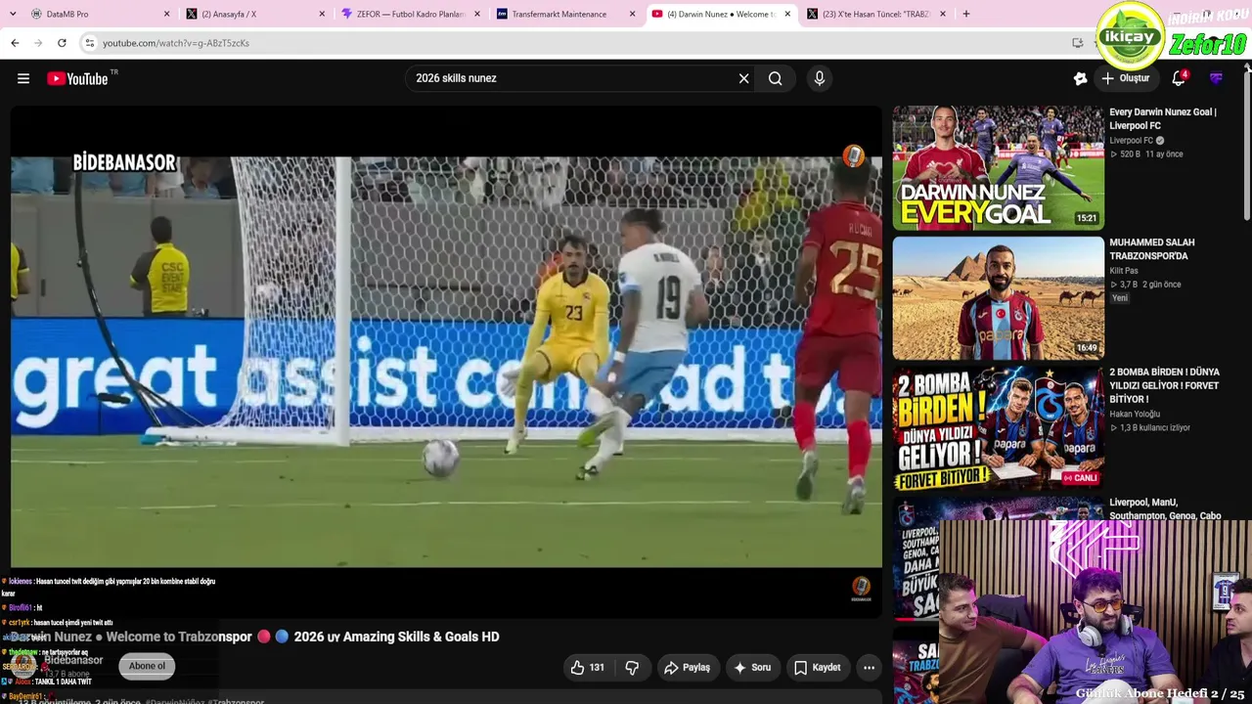This screenshot has height=704, width=1252.
Task: Open the Muhammed Salah Trabzonspor'da thumbnail
Action: click(x=998, y=298)
